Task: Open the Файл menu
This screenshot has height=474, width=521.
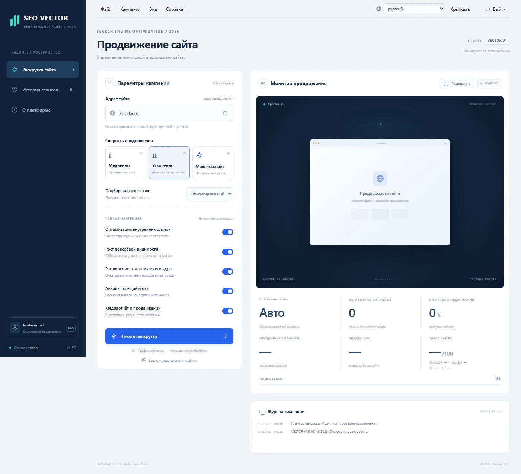Action: [106, 9]
